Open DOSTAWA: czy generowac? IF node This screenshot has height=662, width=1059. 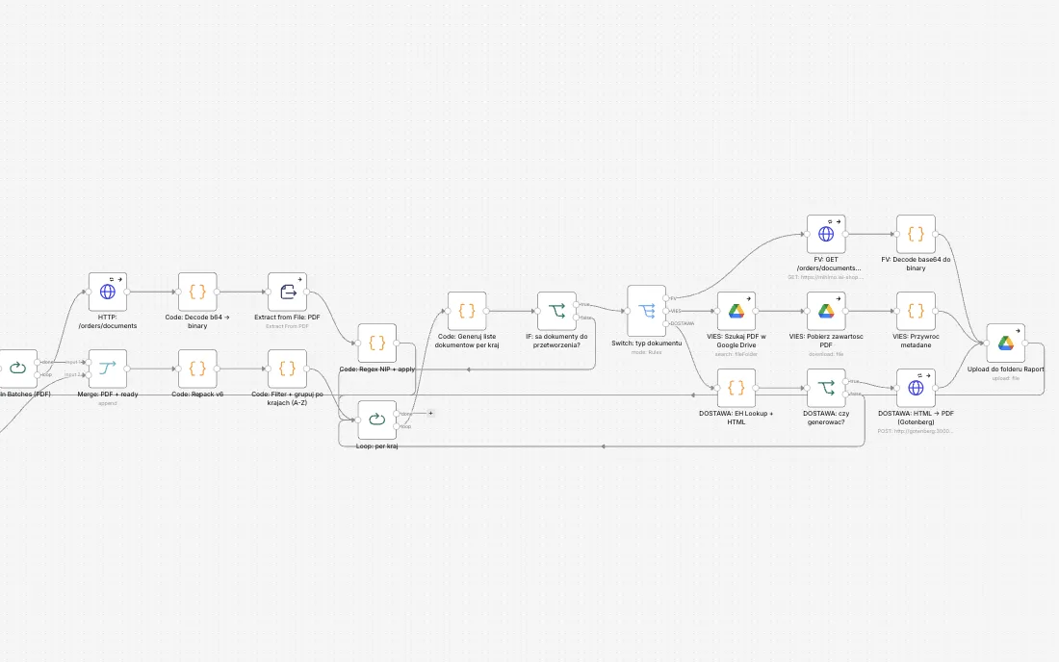pyautogui.click(x=826, y=388)
